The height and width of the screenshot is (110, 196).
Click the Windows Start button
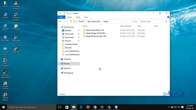point(3,107)
